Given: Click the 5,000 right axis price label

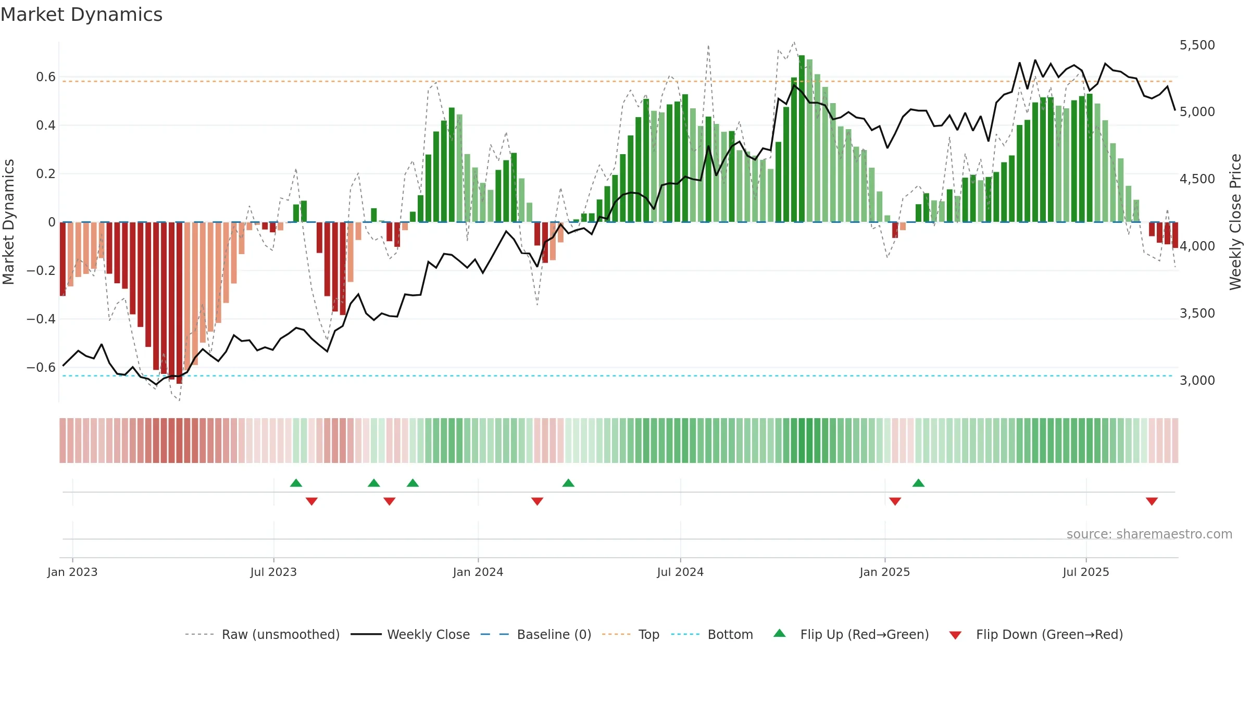Looking at the screenshot, I should [1197, 111].
